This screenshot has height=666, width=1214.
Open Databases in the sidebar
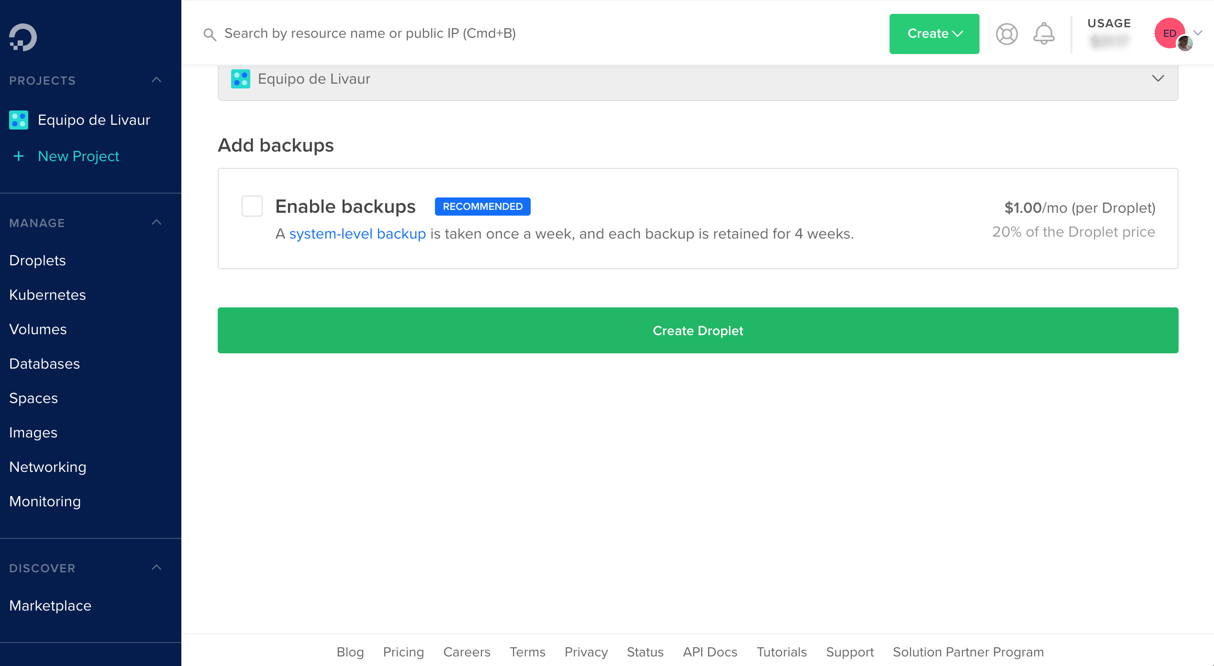pos(45,364)
